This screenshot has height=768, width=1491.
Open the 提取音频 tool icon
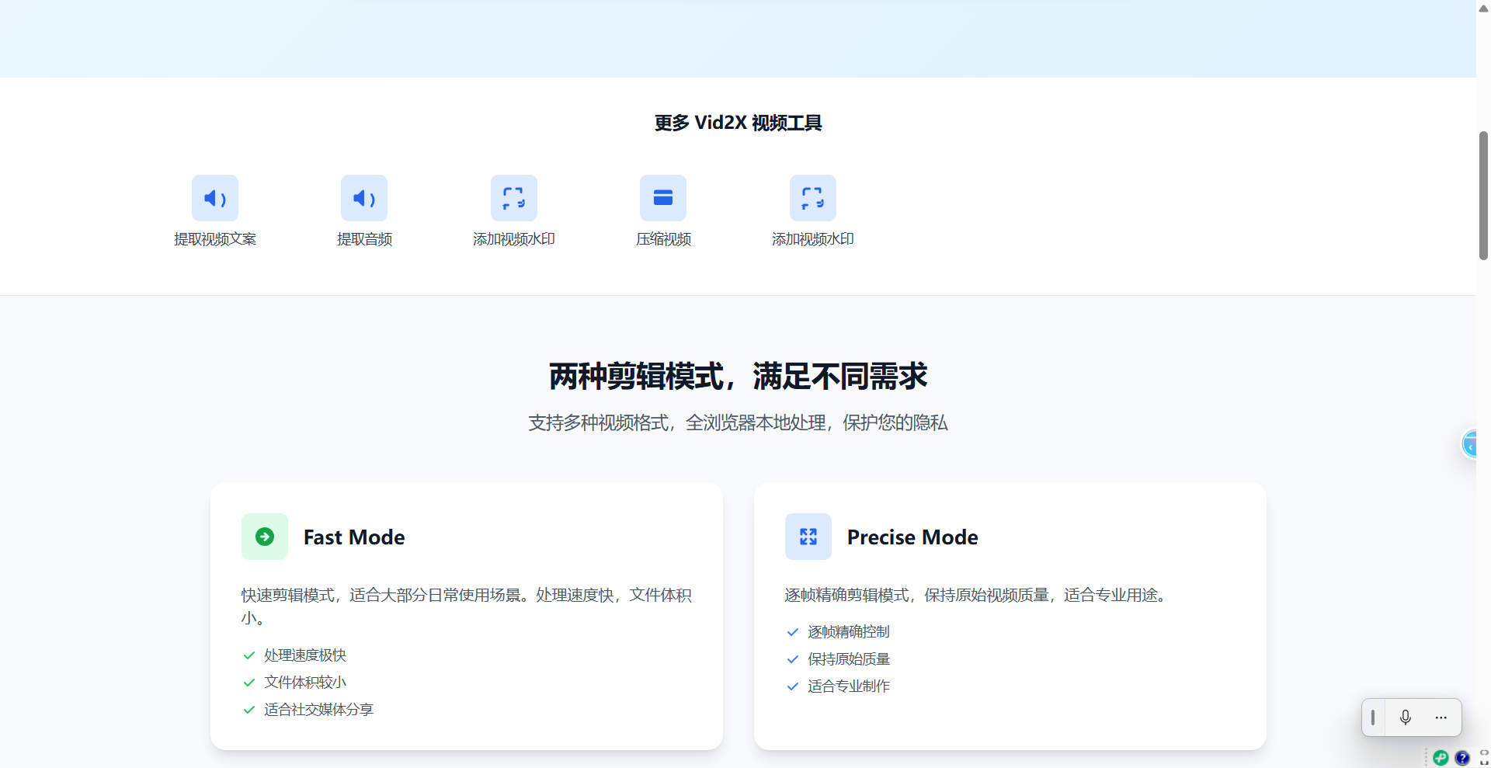tap(363, 198)
